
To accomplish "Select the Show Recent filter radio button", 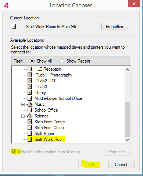I will [62, 61].
